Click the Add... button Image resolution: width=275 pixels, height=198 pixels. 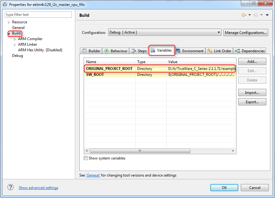252,61
